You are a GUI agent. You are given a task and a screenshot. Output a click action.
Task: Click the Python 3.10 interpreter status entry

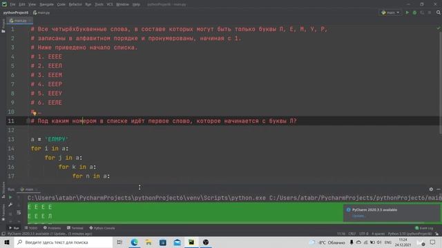[410, 234]
